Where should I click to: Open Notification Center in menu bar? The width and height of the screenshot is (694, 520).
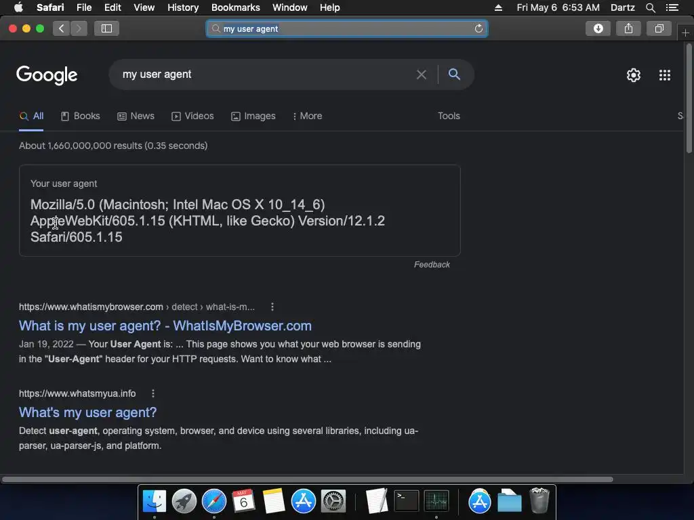tap(672, 7)
